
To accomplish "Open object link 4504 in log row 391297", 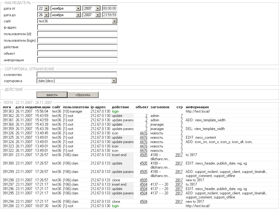I will 144,184.
